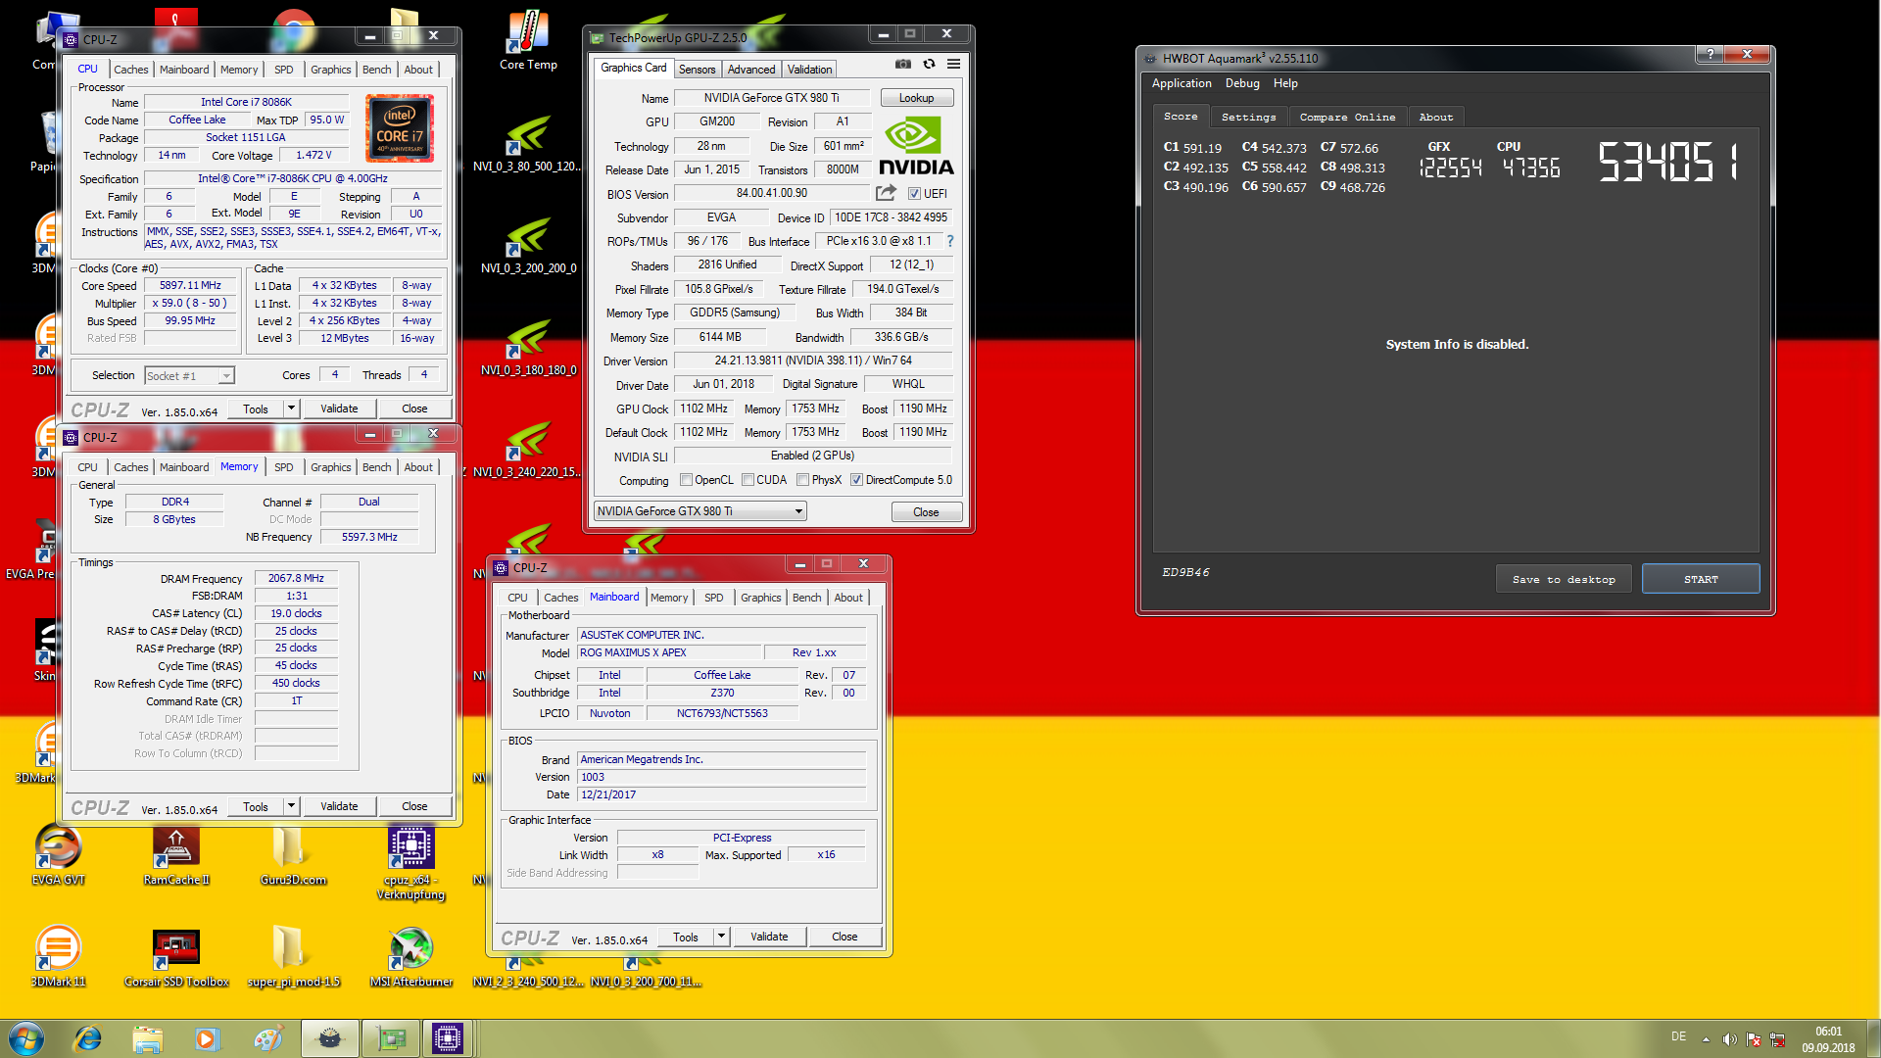Open the MSI Afterburner desktop shortcut

411,955
